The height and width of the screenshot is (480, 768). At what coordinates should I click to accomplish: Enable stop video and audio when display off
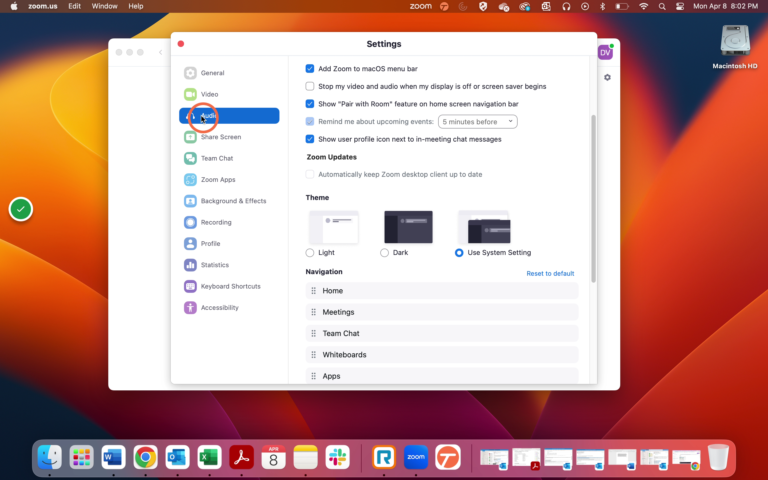point(310,86)
